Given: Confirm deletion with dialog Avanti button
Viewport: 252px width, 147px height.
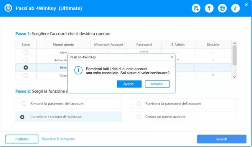Looking at the screenshot, I should pos(129,84).
